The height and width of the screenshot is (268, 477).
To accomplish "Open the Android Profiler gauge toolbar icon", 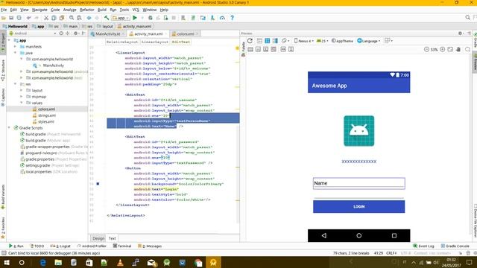I will tap(222, 18).
